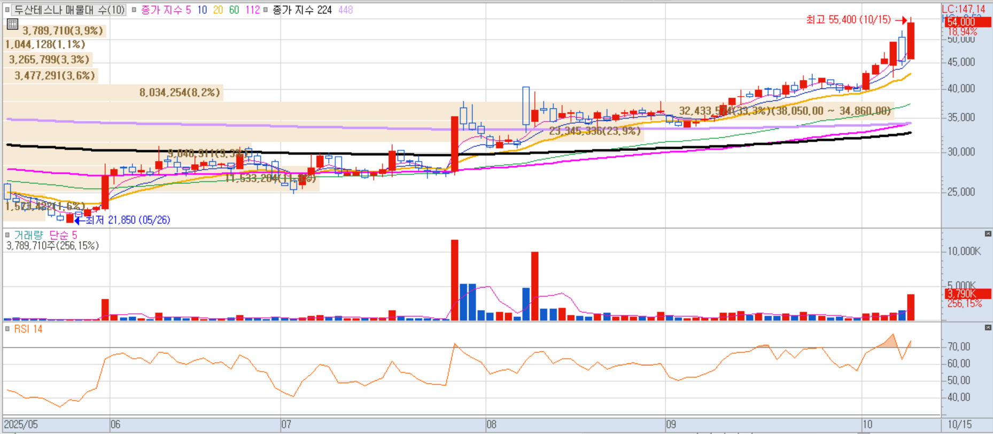Click the 60.00 RSI axis label
Screen dimensions: 993x434
click(x=959, y=364)
